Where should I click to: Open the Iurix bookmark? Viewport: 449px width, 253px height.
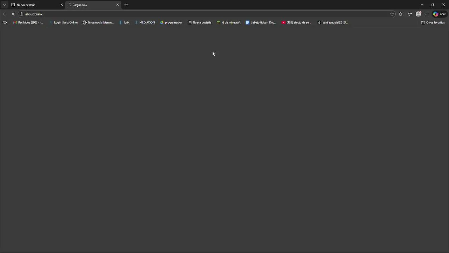[x=125, y=22]
